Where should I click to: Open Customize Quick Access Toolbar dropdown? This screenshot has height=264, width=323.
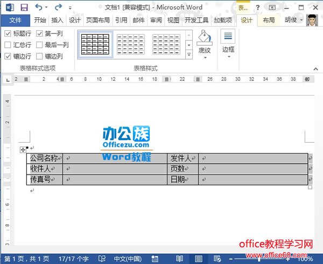[x=70, y=8]
